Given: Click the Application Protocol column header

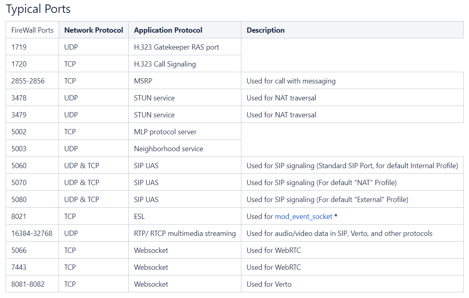Looking at the screenshot, I should (x=185, y=30).
